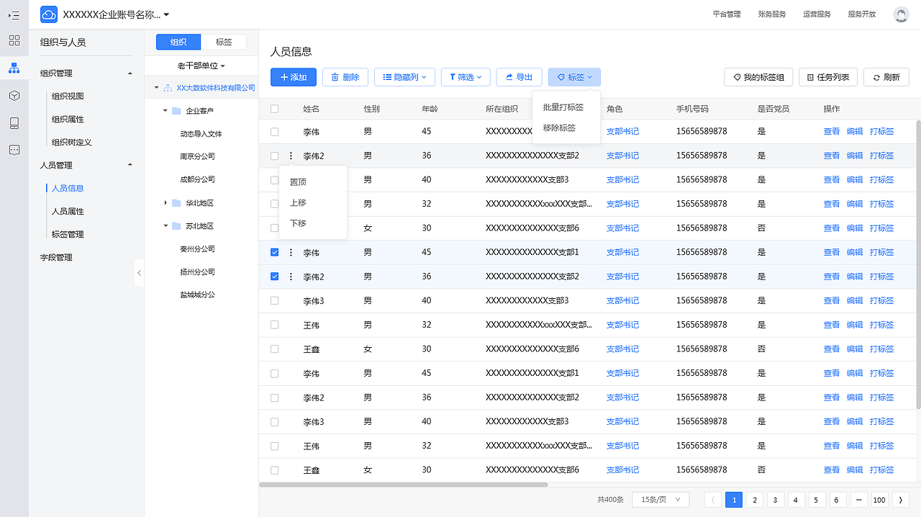The image size is (921, 517).
Task: Toggle the 标签 dropdown button
Action: pos(574,77)
